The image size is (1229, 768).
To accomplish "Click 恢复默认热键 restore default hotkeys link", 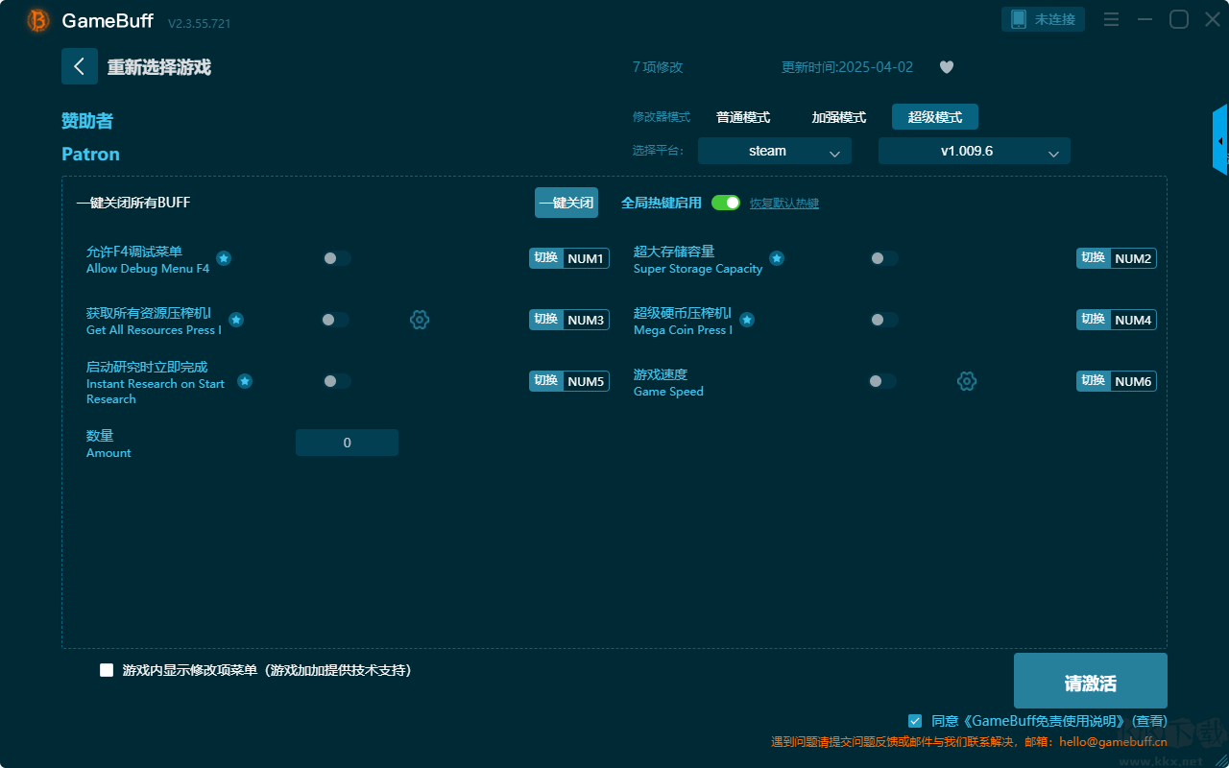I will [784, 204].
